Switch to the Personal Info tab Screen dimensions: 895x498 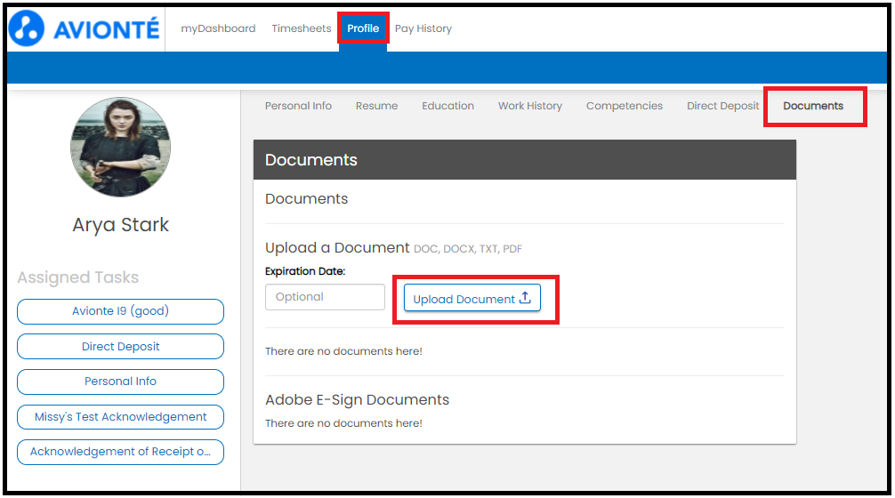(298, 106)
